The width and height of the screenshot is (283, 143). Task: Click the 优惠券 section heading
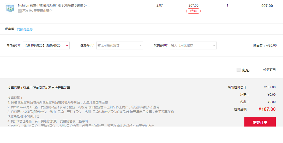click(10, 29)
